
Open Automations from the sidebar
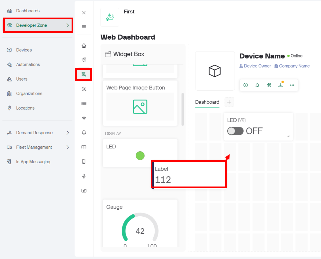(28, 64)
